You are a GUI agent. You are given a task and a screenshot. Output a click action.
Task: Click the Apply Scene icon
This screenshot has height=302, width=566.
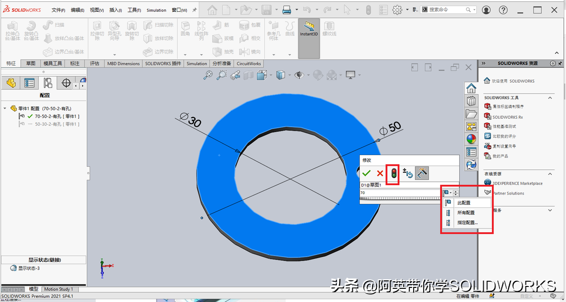coord(332,74)
